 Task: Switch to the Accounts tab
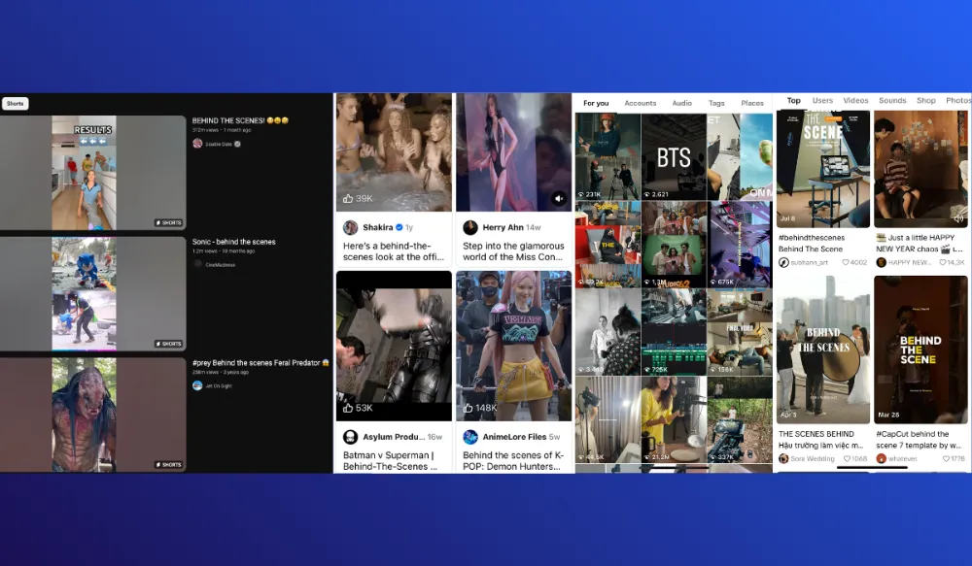[641, 103]
